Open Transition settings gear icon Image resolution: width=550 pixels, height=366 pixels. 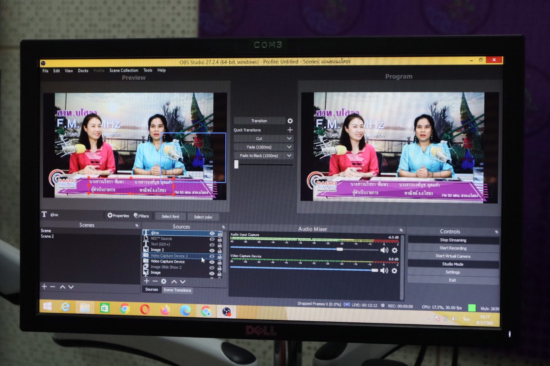tap(290, 121)
